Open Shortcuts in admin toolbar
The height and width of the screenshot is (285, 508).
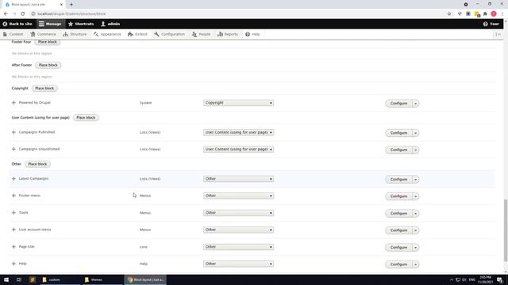81,24
